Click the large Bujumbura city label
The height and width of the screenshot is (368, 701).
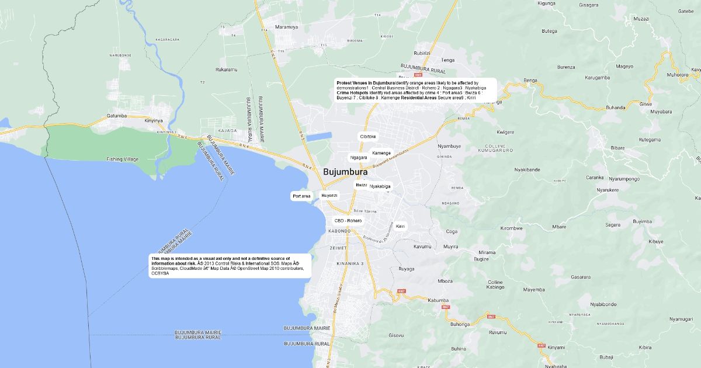click(x=345, y=172)
